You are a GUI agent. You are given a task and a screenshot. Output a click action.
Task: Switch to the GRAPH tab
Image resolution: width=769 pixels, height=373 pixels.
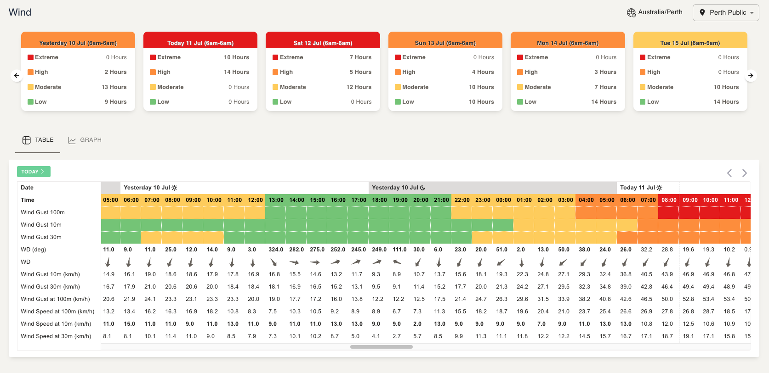[85, 140]
